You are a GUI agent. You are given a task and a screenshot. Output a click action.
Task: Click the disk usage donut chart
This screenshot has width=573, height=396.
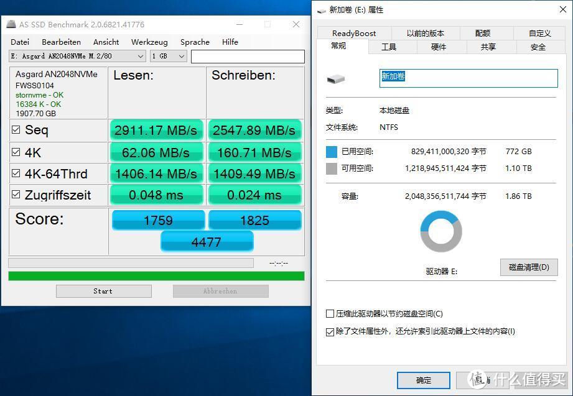point(441,231)
